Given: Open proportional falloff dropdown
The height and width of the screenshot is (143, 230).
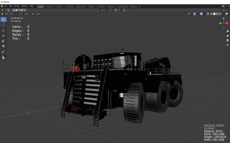Looking at the screenshot, I should click(128, 10).
